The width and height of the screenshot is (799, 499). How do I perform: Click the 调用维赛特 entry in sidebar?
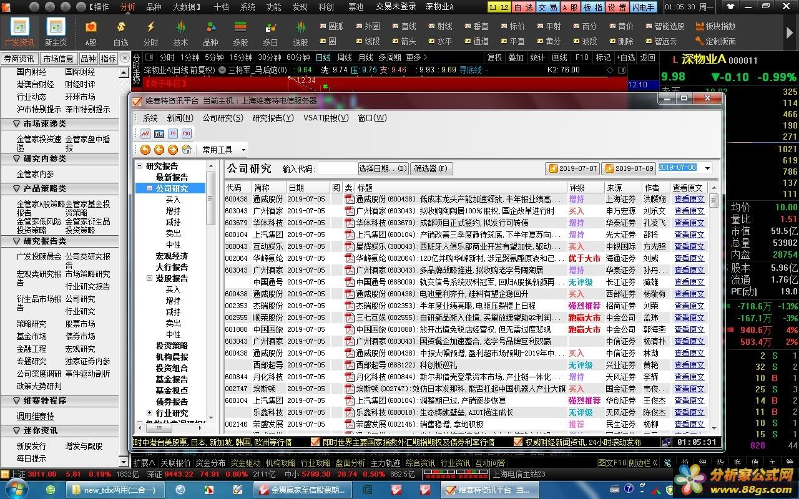tap(36, 416)
